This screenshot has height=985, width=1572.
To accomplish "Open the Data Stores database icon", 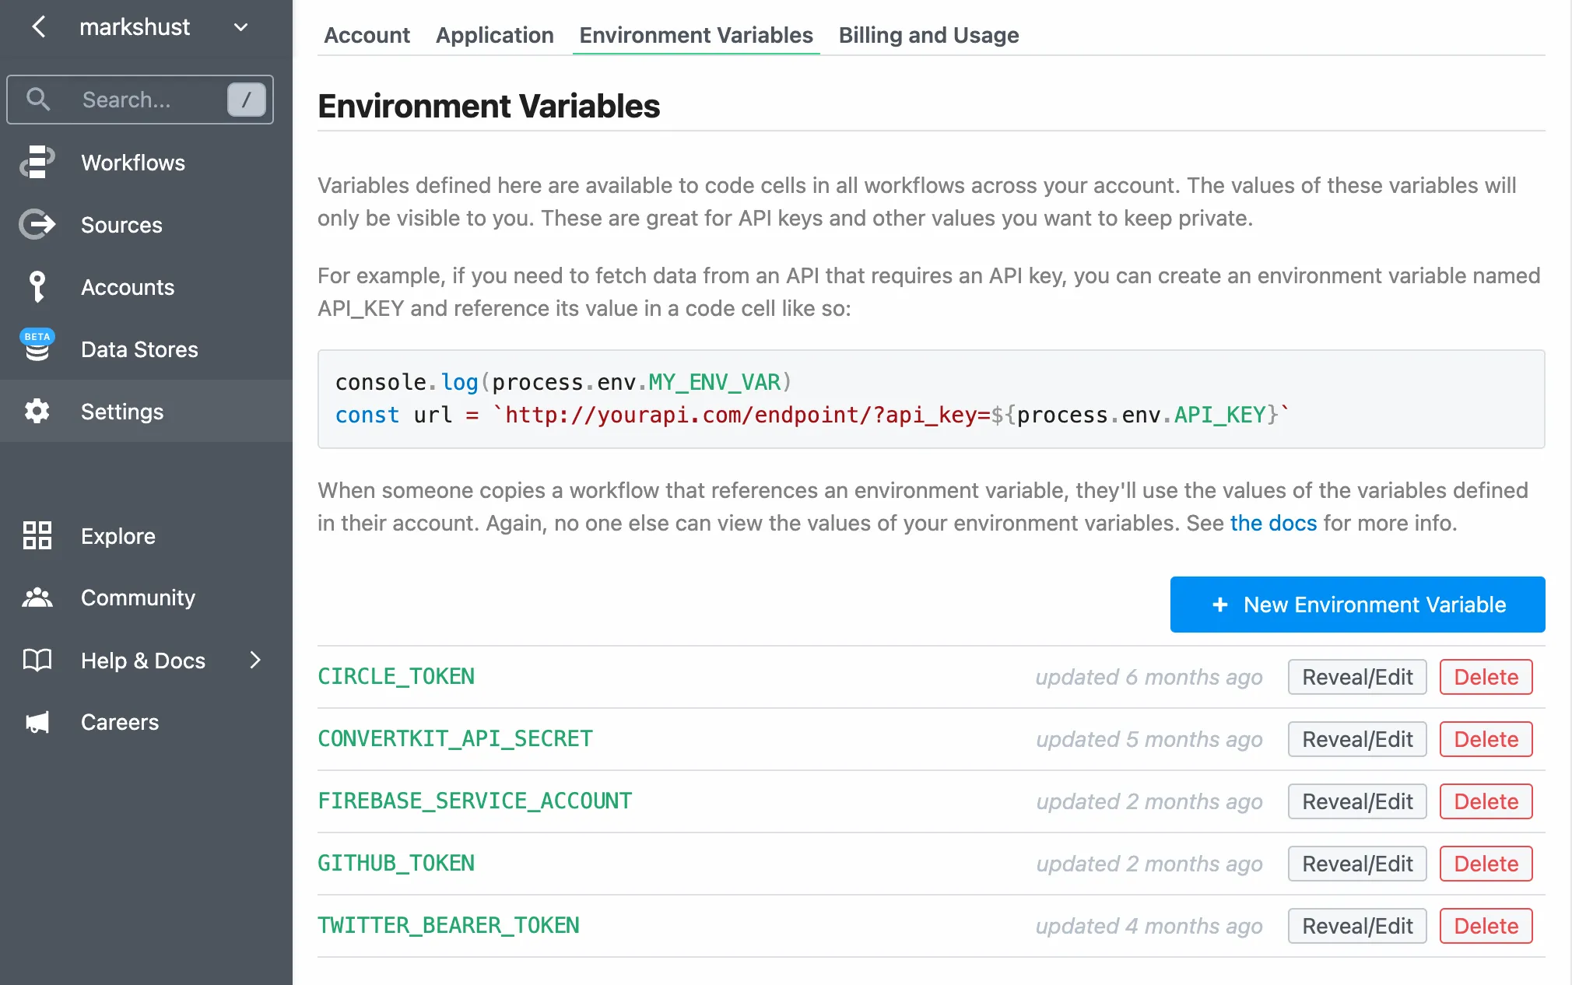I will (37, 349).
